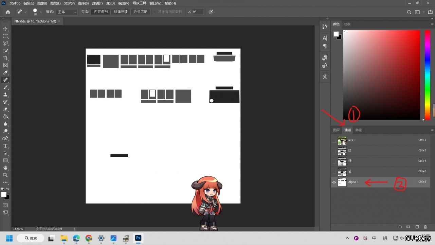Click the 内容识别 type button
Screen dimensions: 435x245
point(101,12)
